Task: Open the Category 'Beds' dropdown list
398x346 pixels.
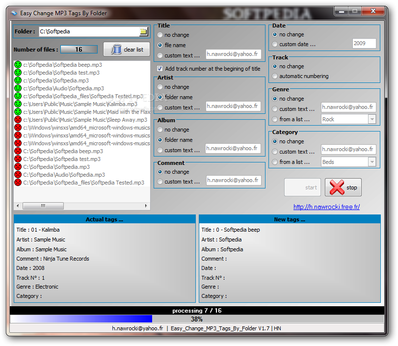Action: 372,162
